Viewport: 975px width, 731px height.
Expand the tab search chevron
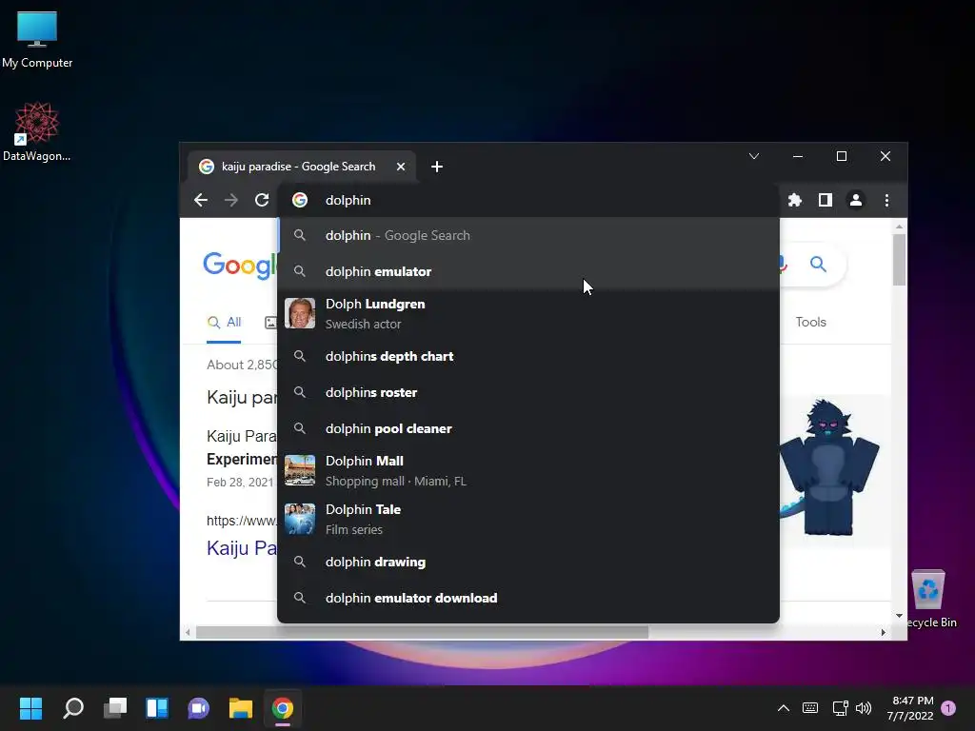point(754,156)
